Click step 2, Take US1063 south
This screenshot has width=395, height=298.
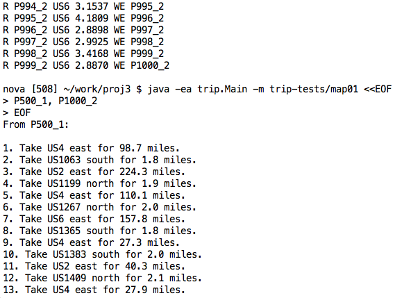pos(99,160)
